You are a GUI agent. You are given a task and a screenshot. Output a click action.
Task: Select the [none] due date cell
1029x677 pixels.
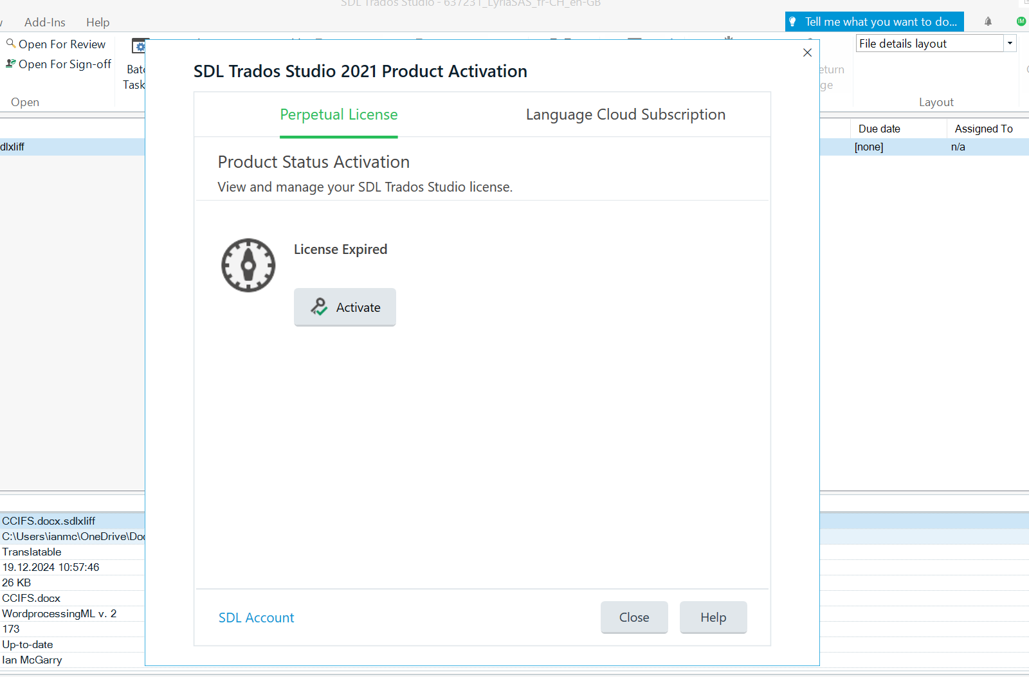(869, 147)
